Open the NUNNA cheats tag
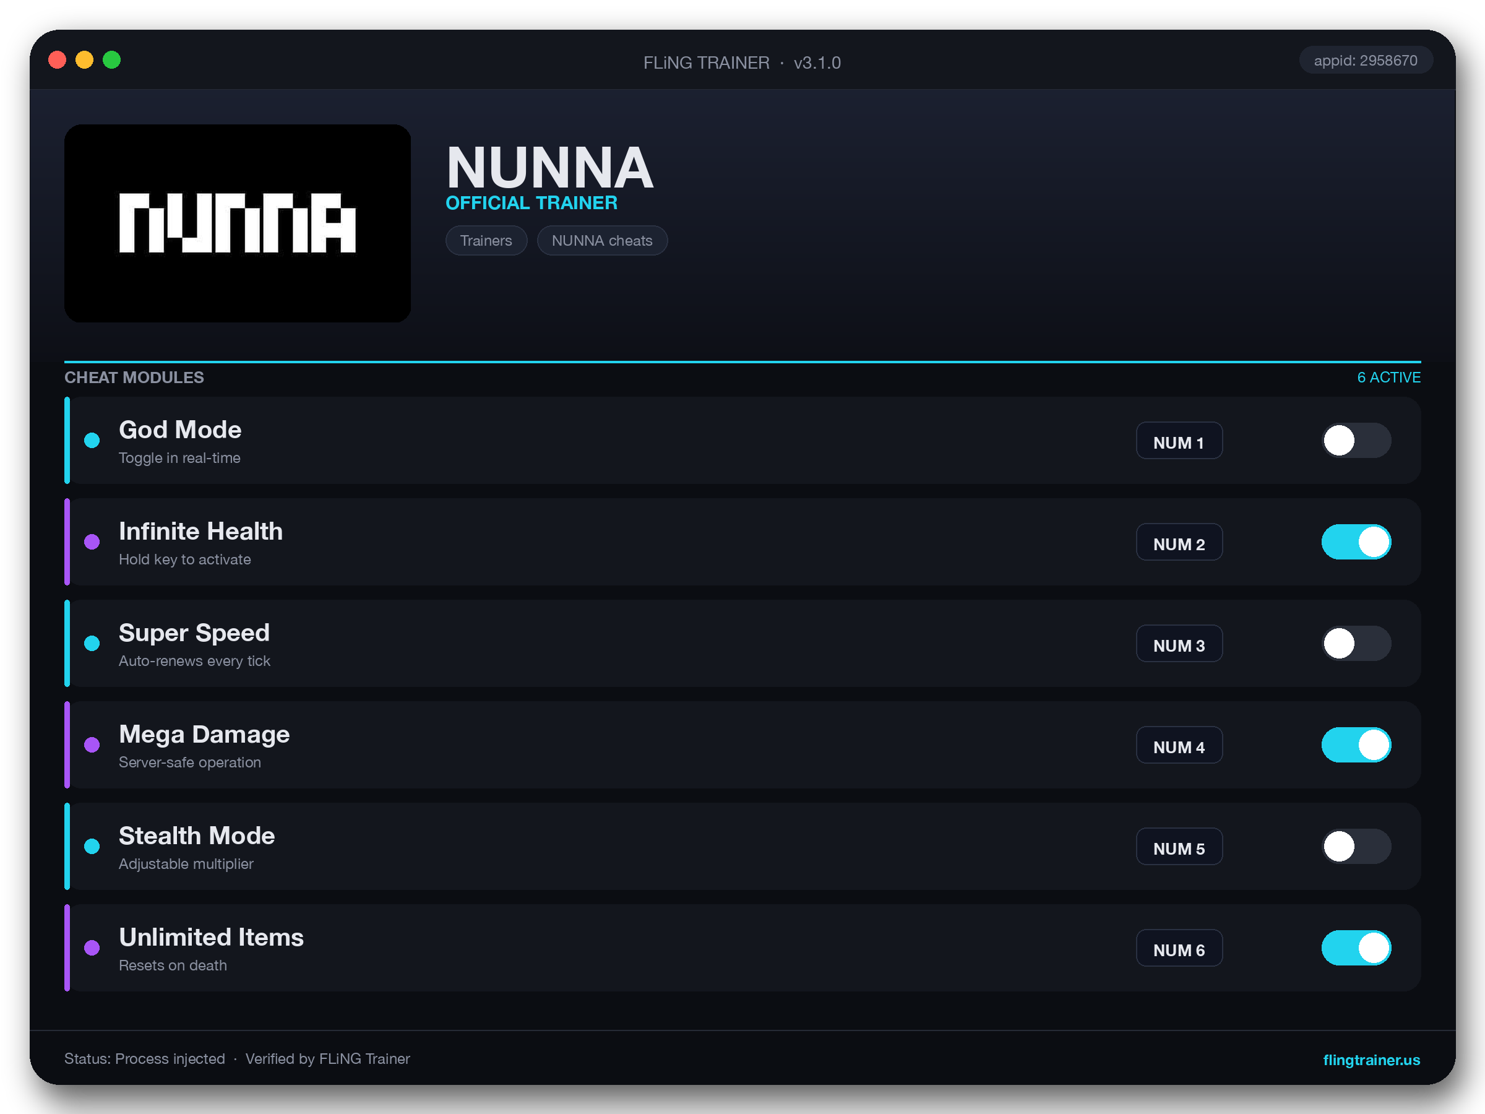The image size is (1485, 1114). click(602, 240)
